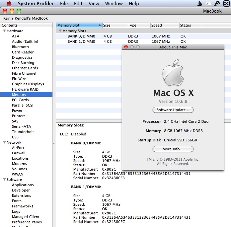
Task: Minimize the System Profiler window with yellow button
Action: [12, 11]
